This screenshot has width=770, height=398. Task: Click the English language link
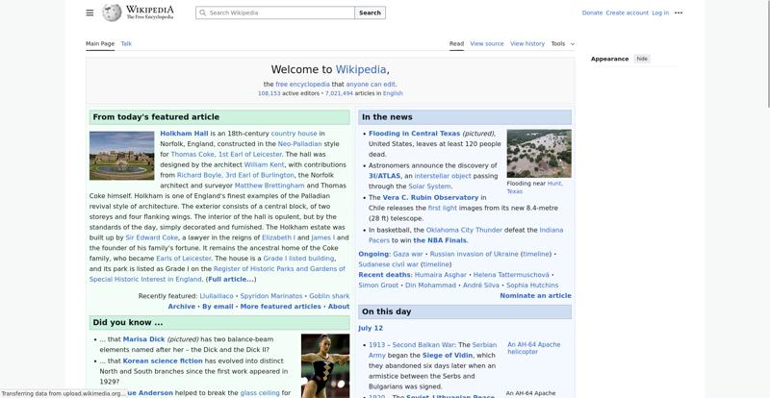click(x=393, y=93)
